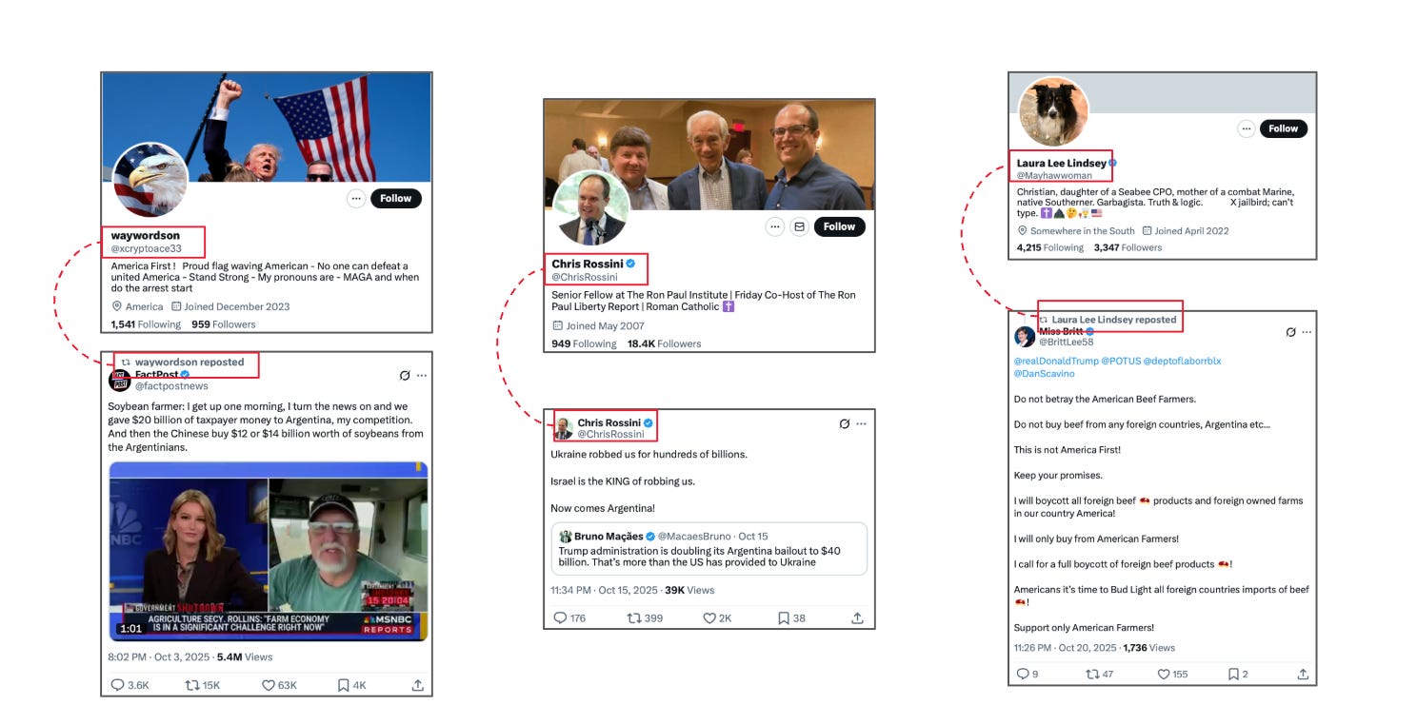Bookmark Miss Britt post with 2 bookmarks
The height and width of the screenshot is (725, 1417).
[x=1238, y=675]
